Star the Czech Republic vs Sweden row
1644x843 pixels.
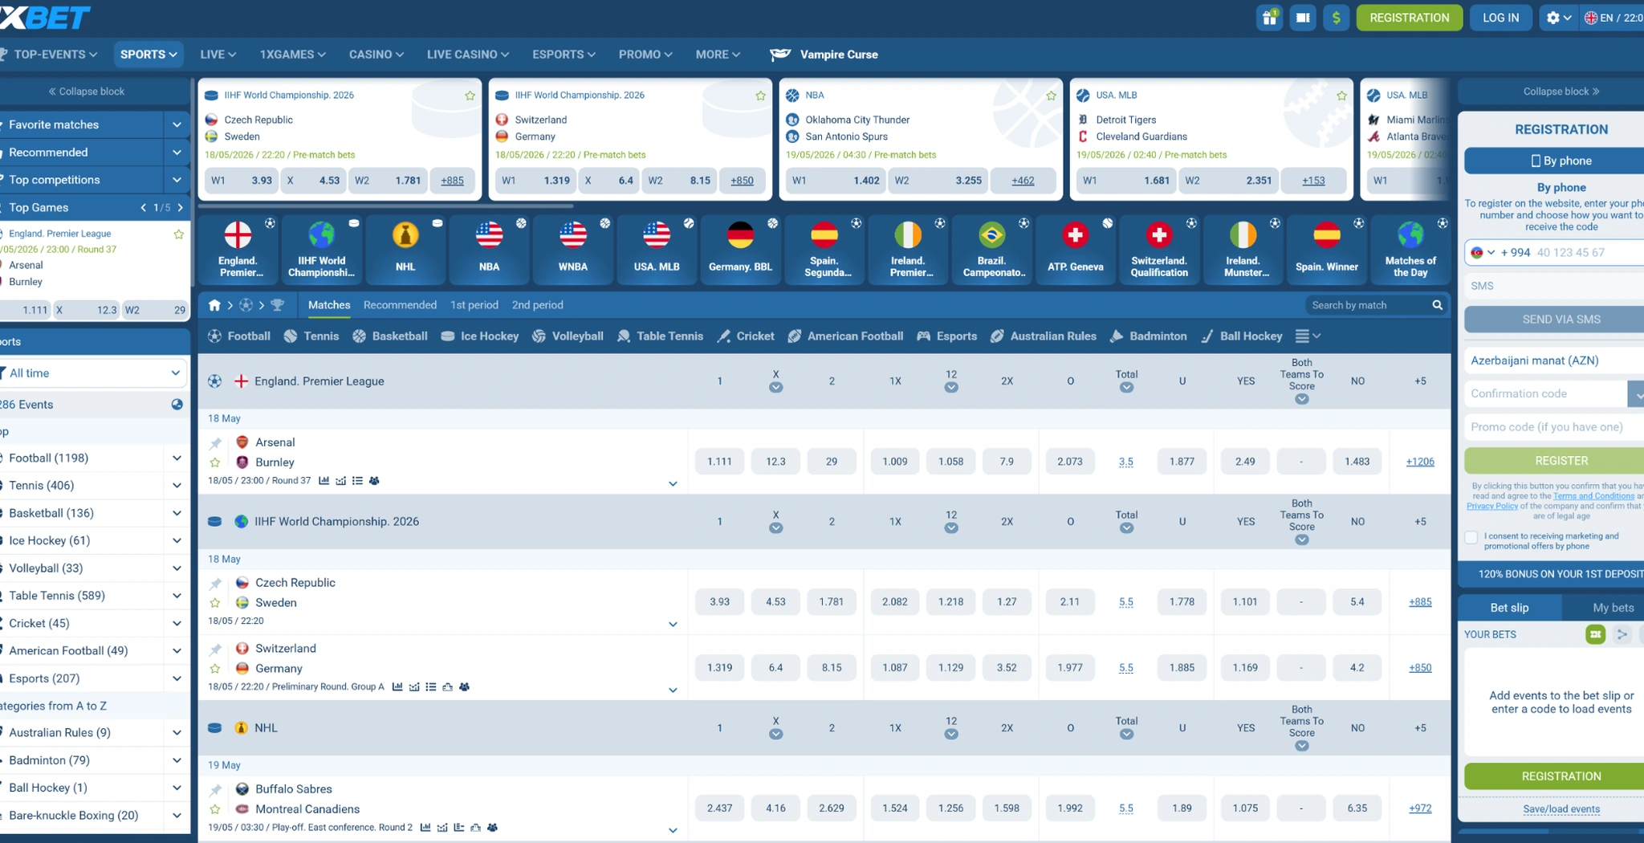coord(215,603)
